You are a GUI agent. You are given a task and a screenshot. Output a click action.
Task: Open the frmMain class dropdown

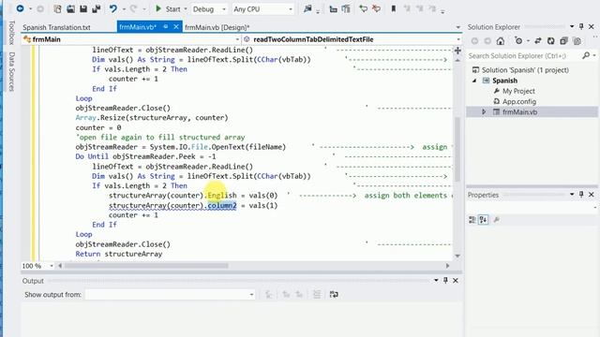131,39
